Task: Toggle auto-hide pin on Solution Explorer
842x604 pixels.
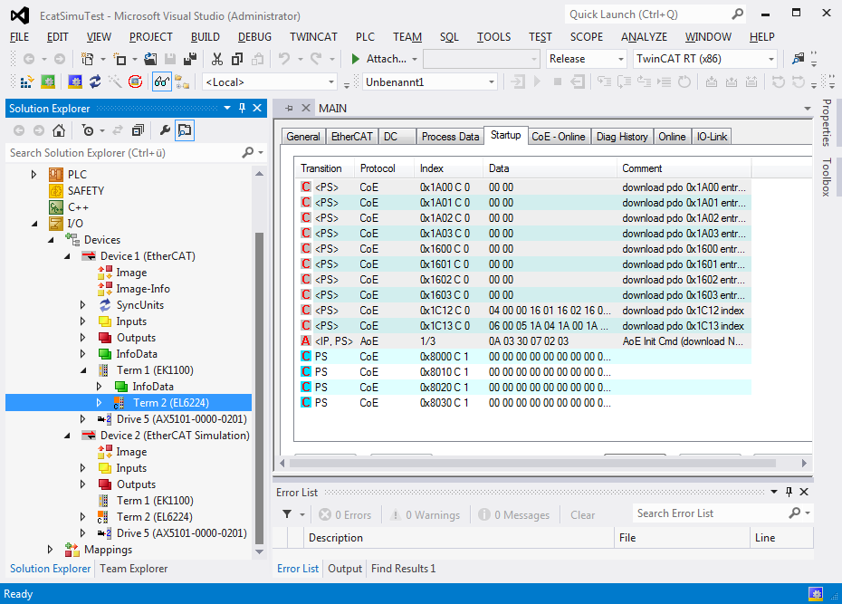Action: coord(242,108)
